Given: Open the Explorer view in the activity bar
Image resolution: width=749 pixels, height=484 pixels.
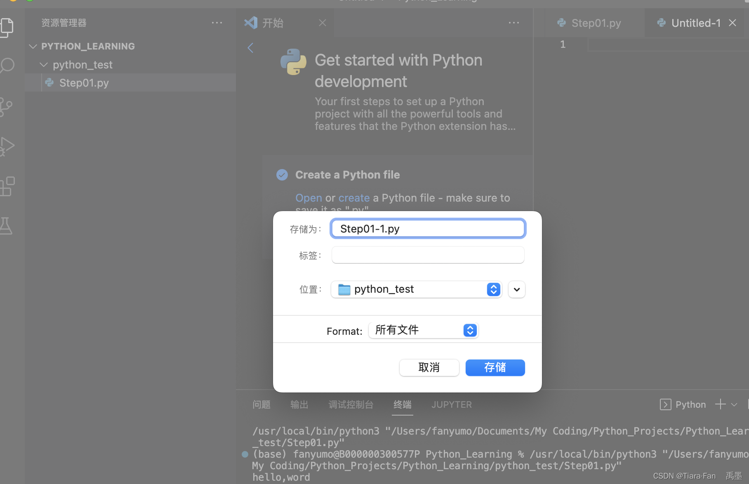Looking at the screenshot, I should 7,28.
